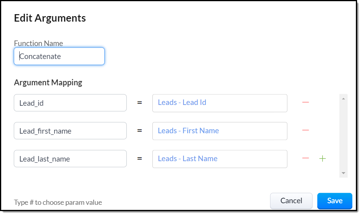Delete the Lead_last_name argument mapping

pyautogui.click(x=305, y=159)
